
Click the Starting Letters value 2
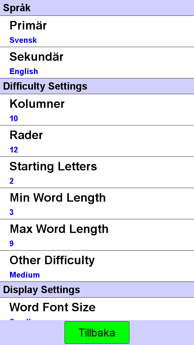(12, 181)
